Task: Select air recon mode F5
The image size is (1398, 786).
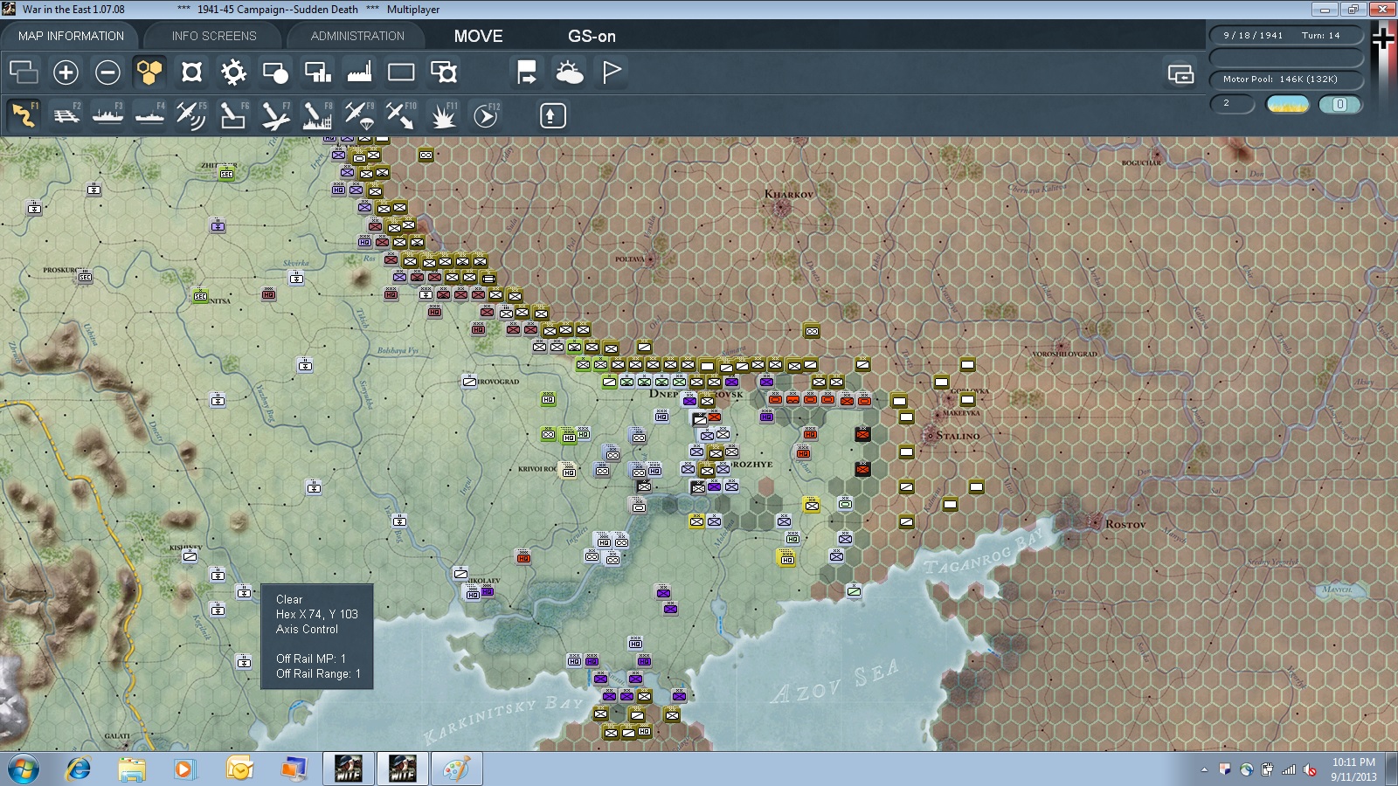Action: click(x=191, y=115)
